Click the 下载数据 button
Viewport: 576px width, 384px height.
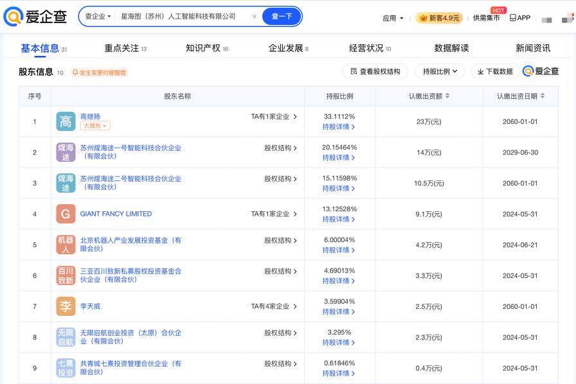[495, 71]
